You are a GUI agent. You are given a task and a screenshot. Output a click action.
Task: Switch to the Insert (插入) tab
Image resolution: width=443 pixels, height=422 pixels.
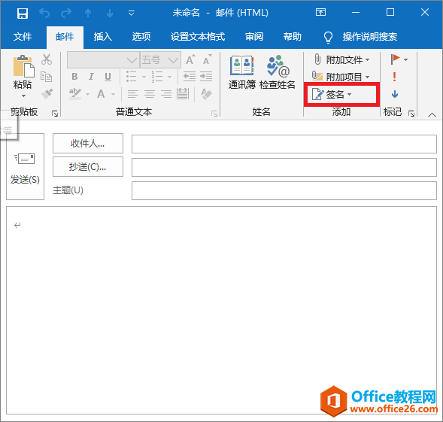pyautogui.click(x=102, y=37)
